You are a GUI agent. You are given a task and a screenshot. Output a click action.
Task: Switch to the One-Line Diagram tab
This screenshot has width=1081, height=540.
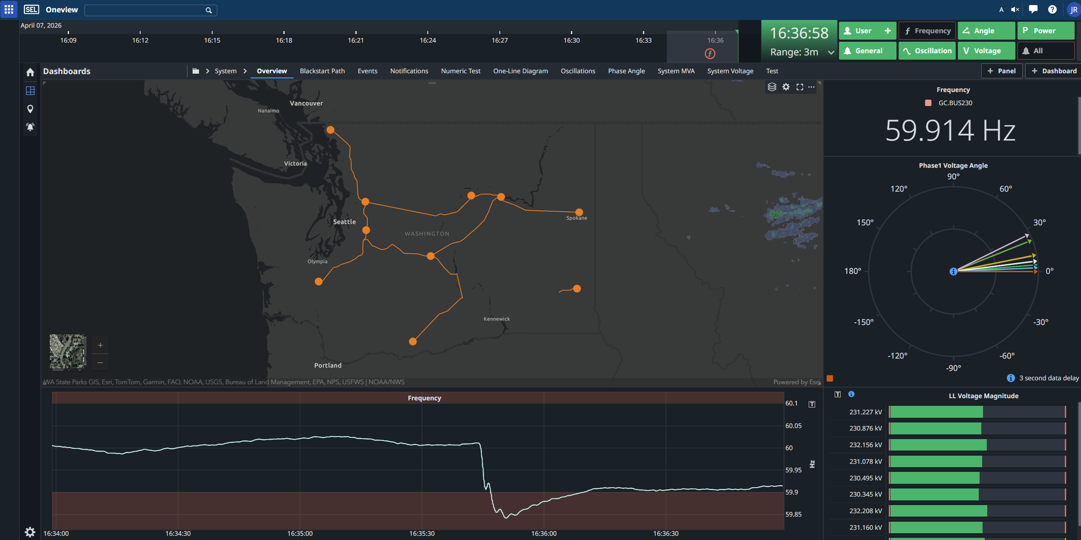[x=520, y=71]
